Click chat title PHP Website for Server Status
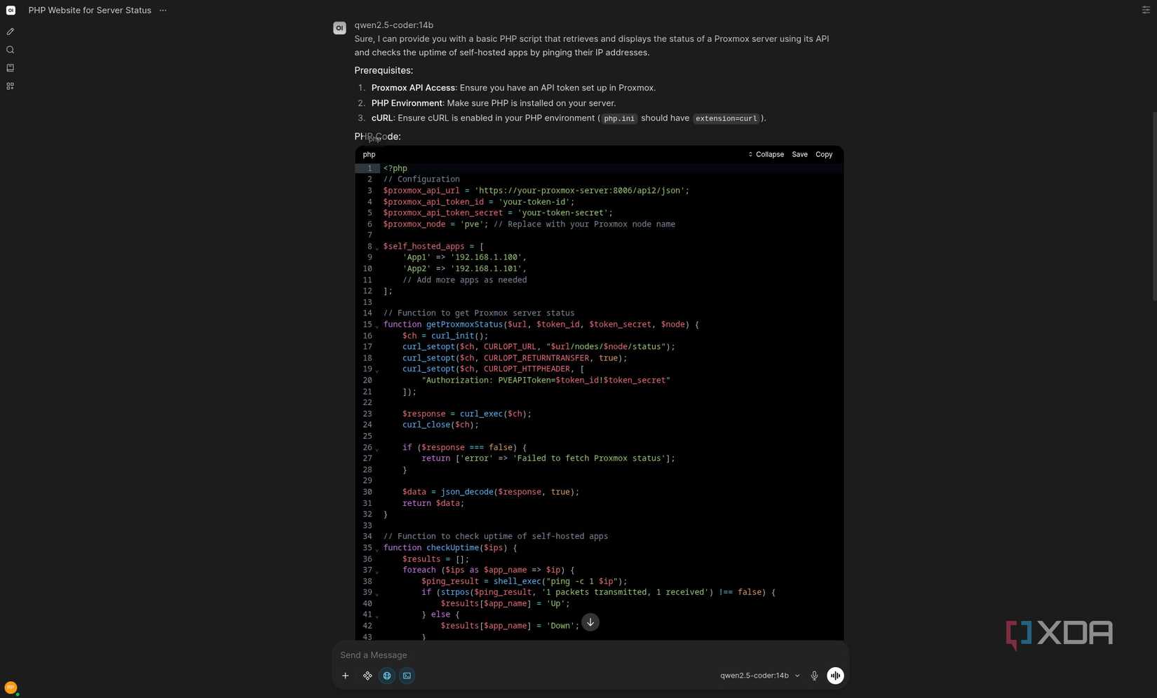 (x=90, y=11)
